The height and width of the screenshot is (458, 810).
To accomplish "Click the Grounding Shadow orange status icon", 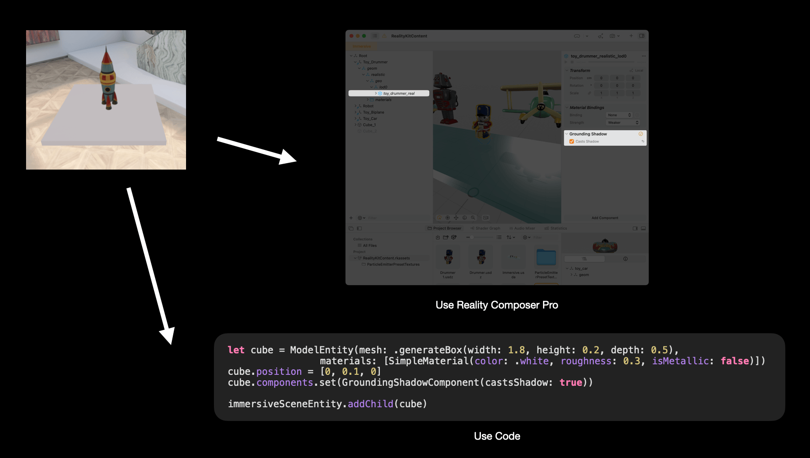I will (x=640, y=134).
